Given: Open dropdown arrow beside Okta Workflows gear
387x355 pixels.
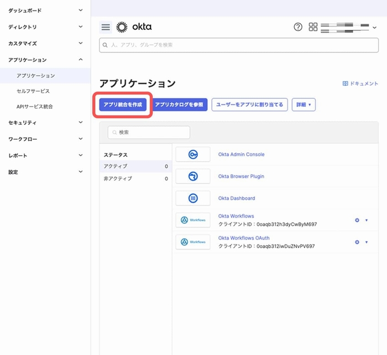Looking at the screenshot, I should 366,220.
